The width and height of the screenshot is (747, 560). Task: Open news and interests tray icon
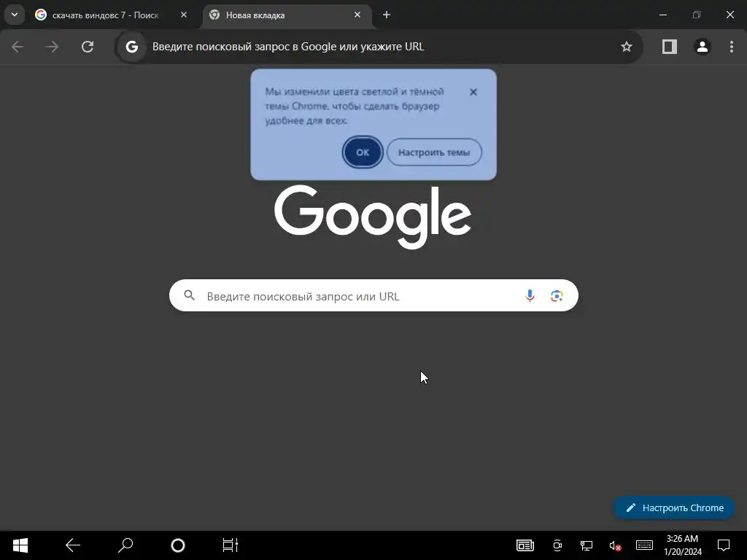click(x=525, y=545)
